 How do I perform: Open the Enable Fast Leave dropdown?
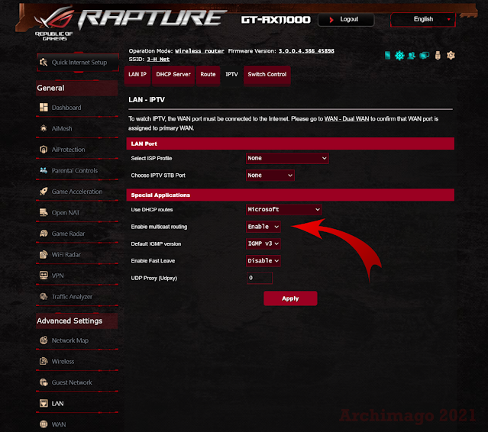(263, 260)
